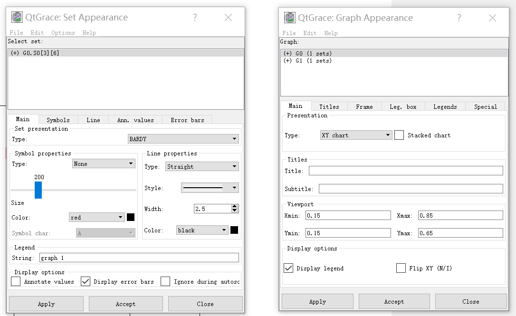Screen dimensions: 516x316
Task: Click the QtGrace icon in Graph Appearance title bar
Action: tap(289, 18)
